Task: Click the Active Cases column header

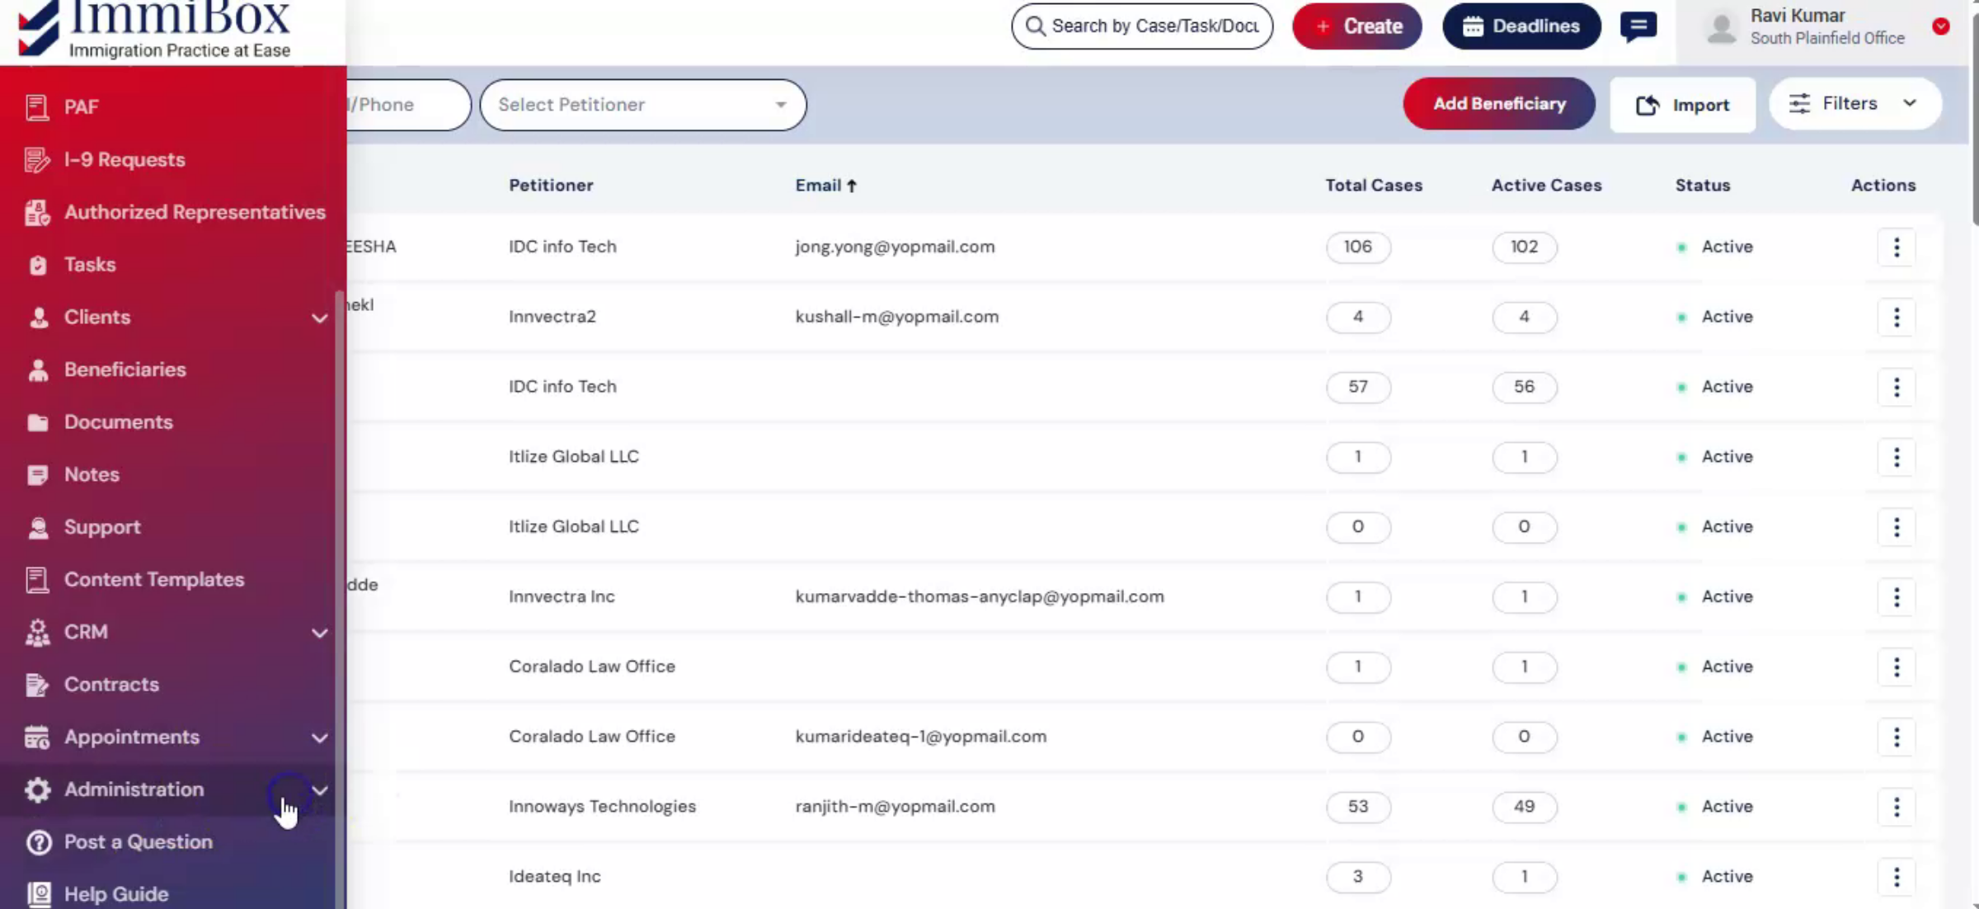Action: (x=1546, y=186)
